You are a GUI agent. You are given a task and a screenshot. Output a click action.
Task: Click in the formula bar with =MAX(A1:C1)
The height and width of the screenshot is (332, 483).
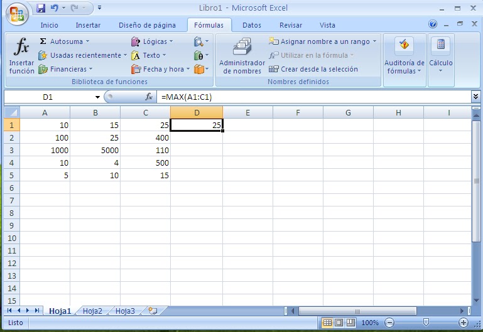click(314, 97)
